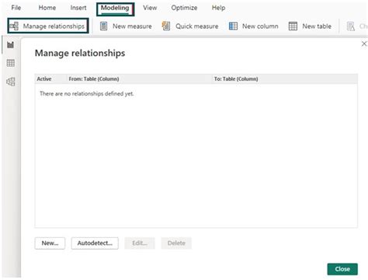Click the Quick measure icon
Screen dimensions: 368x280
(166, 26)
